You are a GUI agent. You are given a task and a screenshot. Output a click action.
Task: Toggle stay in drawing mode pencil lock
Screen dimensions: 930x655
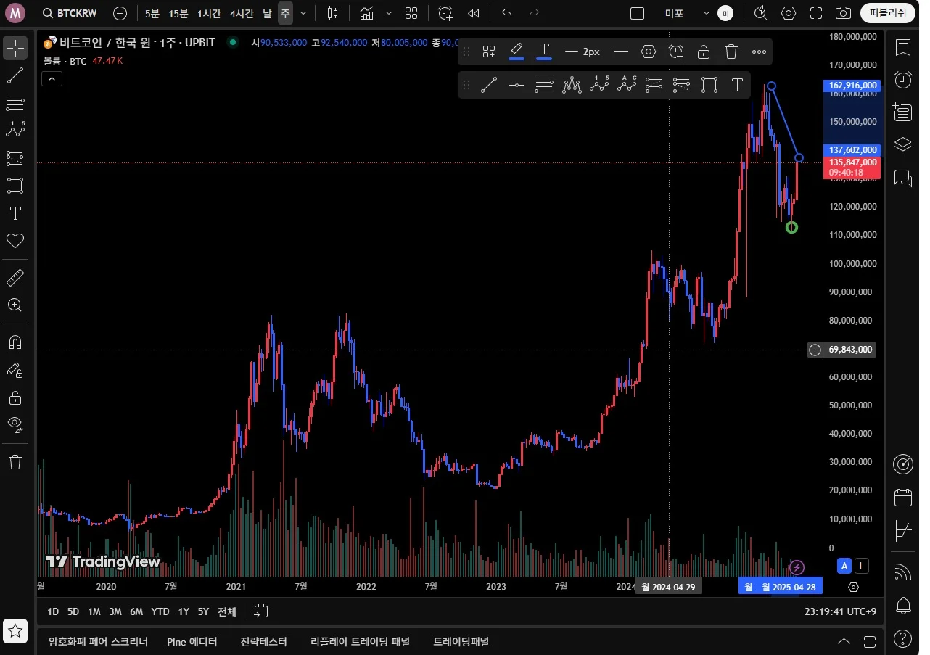[15, 370]
